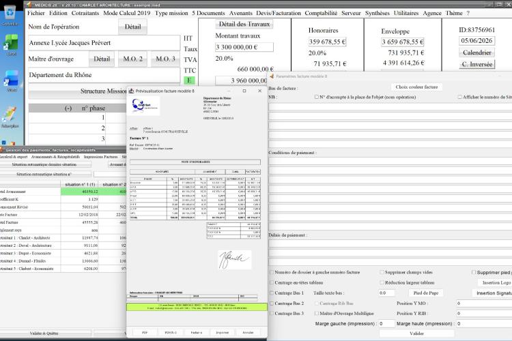Click the green E indicator beside TTC
Image resolution: width=512 pixels, height=341 pixels.
click(189, 80)
